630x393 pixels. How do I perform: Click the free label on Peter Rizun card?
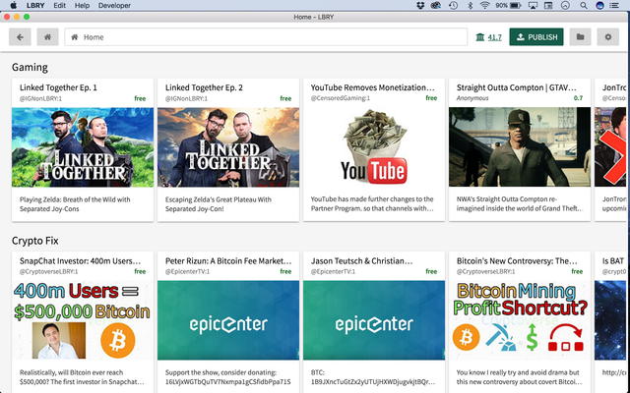coord(285,271)
